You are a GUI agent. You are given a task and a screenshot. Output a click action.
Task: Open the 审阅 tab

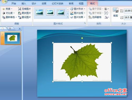pyautogui.click(x=71, y=3)
